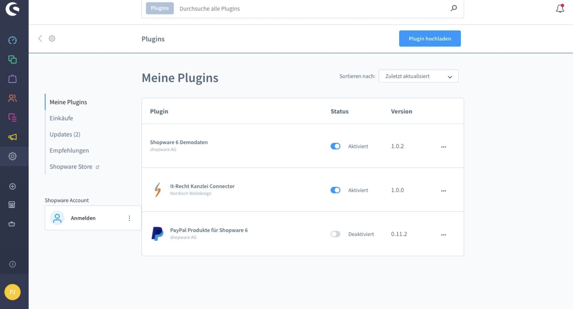The width and height of the screenshot is (573, 309).
Task: Click the Status column header
Action: 340,111
